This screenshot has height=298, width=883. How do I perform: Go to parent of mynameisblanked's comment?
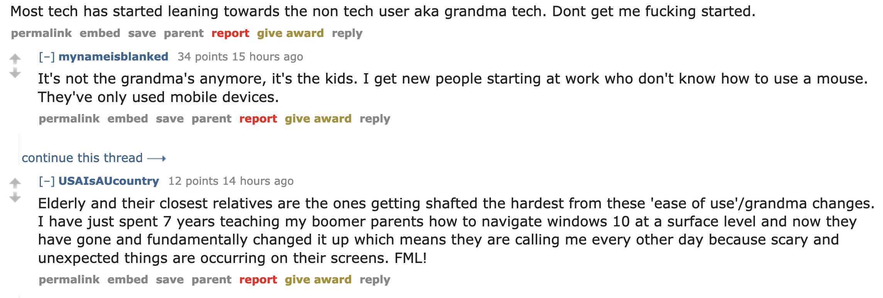[x=211, y=119]
